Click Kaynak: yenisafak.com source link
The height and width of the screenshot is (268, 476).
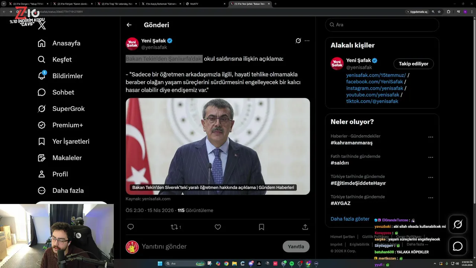point(148,199)
